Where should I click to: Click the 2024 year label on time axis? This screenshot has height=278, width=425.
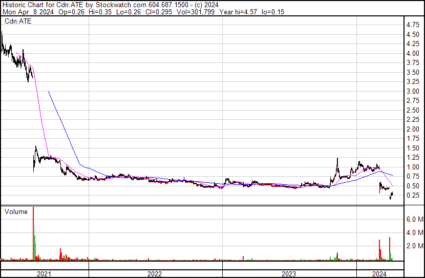pyautogui.click(x=379, y=274)
